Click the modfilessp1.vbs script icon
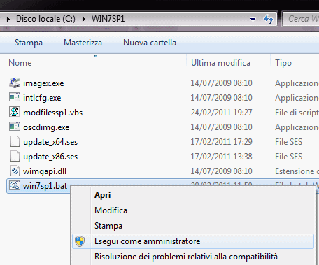The image size is (319, 265). click(x=15, y=112)
